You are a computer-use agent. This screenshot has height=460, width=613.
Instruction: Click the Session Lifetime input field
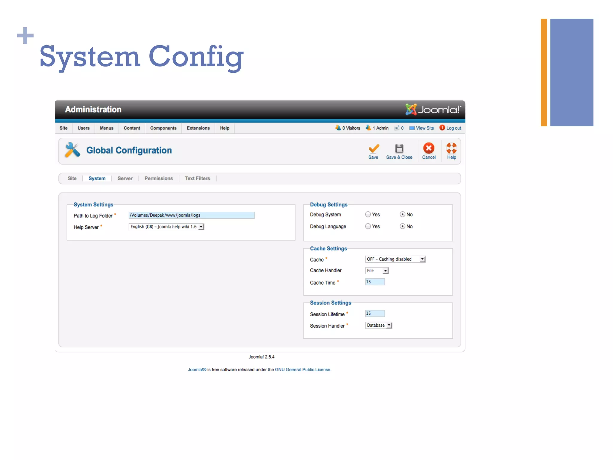pyautogui.click(x=375, y=313)
